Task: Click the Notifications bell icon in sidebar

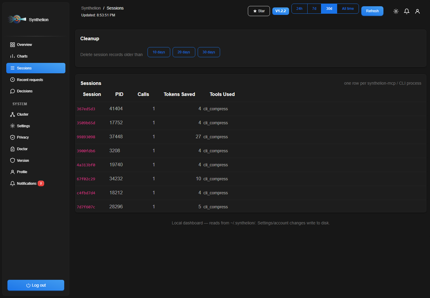Action: pos(13,184)
